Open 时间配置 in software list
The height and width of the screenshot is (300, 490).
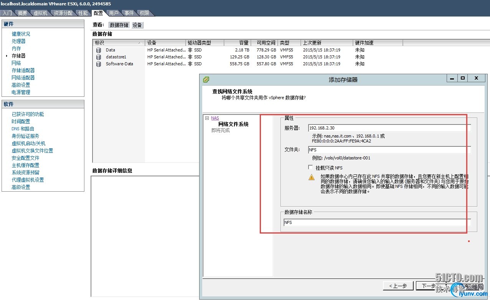(21, 121)
